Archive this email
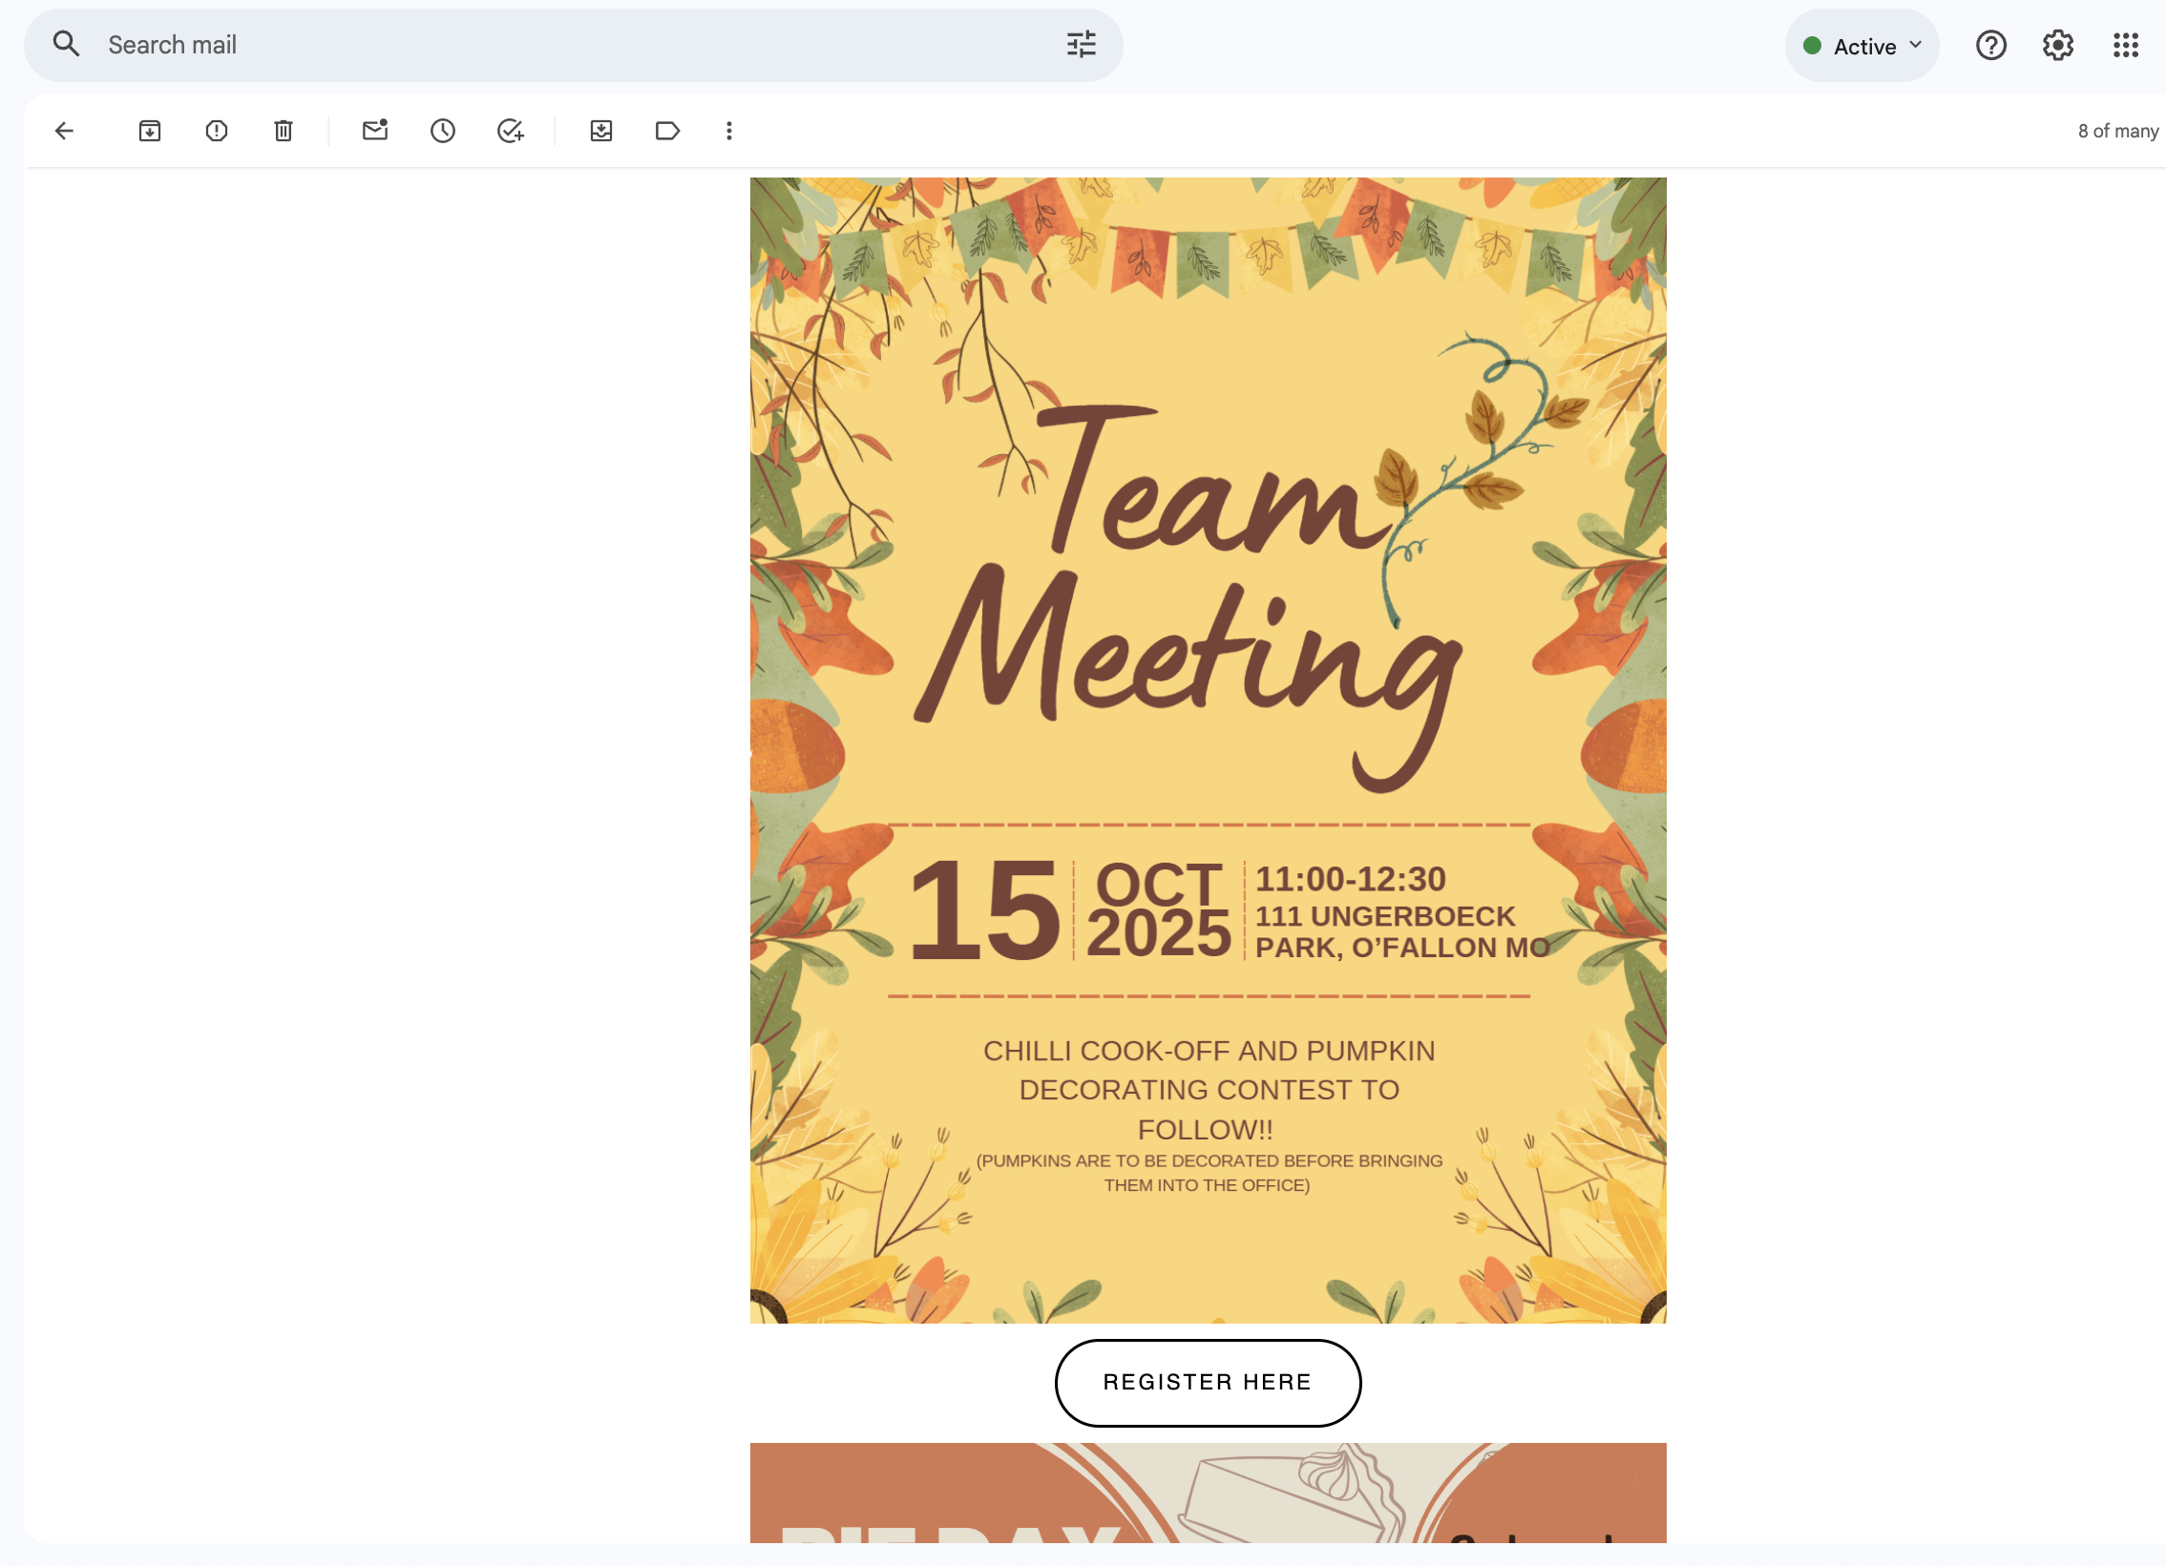This screenshot has height=1567, width=2166. (x=150, y=131)
